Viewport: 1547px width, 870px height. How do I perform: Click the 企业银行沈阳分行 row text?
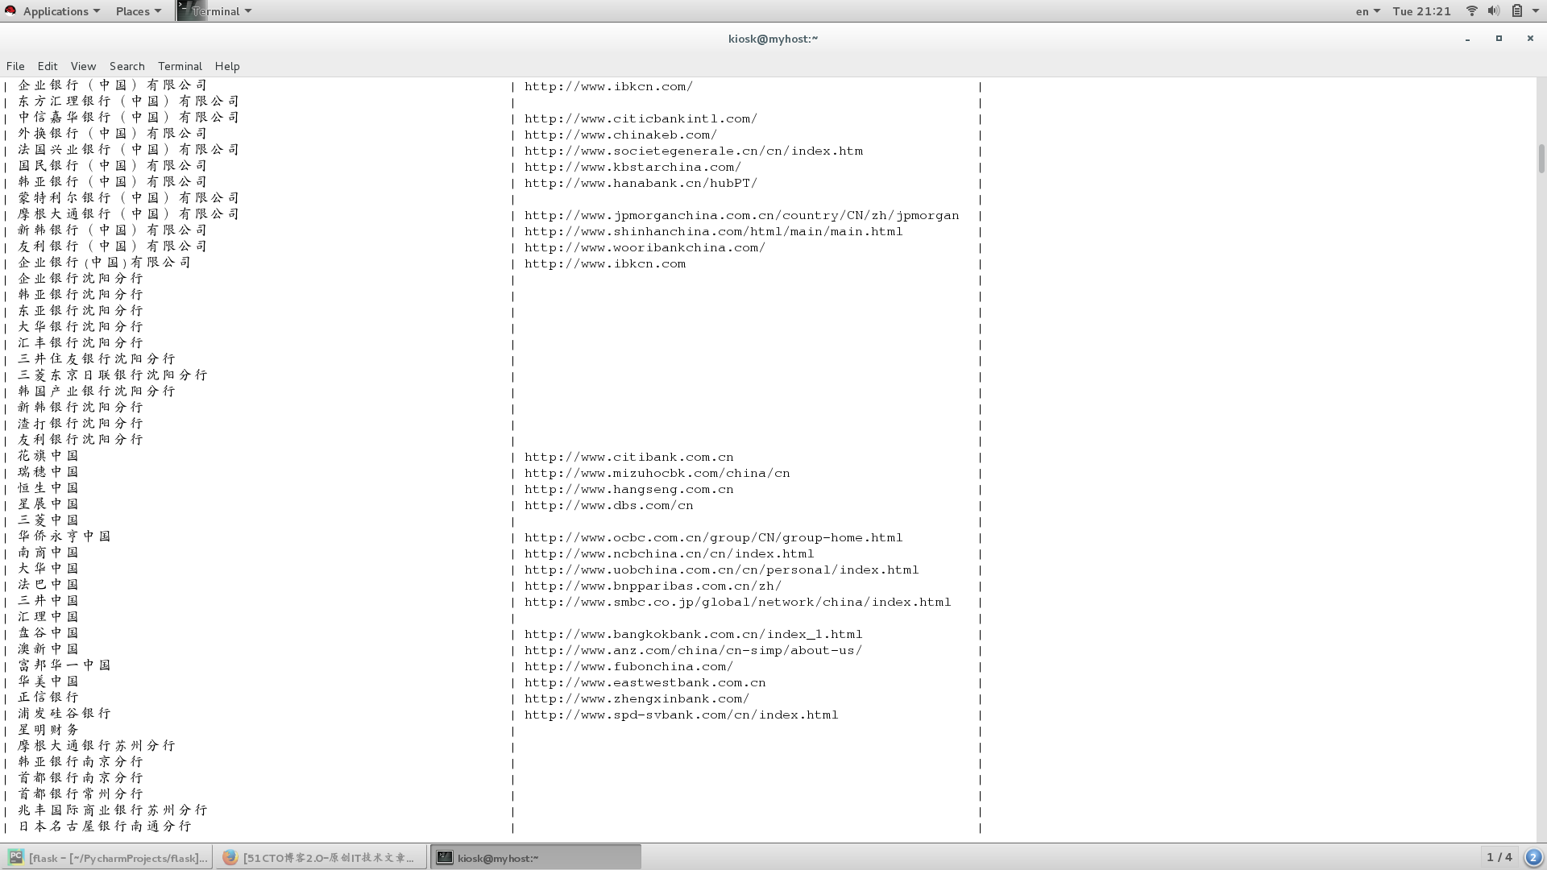click(81, 279)
